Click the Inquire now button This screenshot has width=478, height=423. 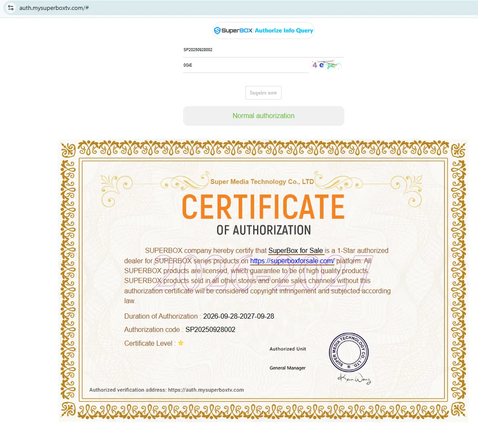tap(264, 93)
